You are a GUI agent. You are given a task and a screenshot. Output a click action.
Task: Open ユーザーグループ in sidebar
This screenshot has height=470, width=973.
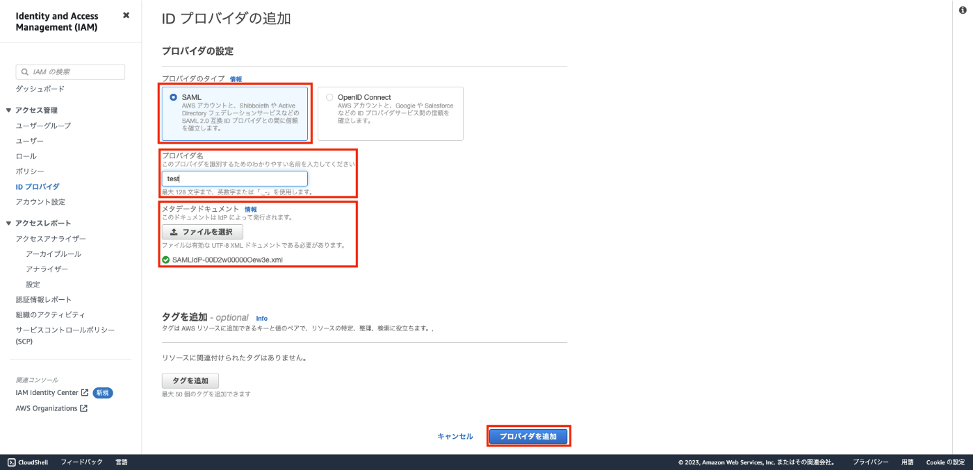tap(43, 126)
